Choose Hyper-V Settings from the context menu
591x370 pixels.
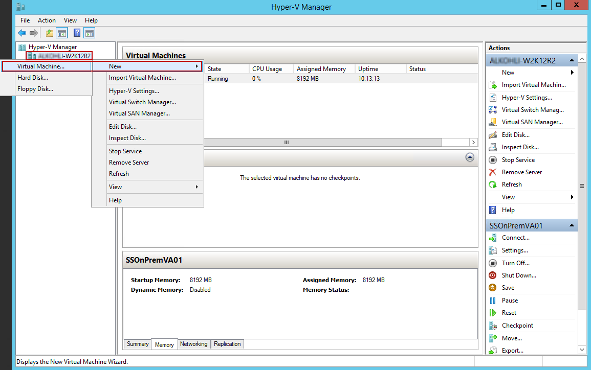[x=133, y=90]
